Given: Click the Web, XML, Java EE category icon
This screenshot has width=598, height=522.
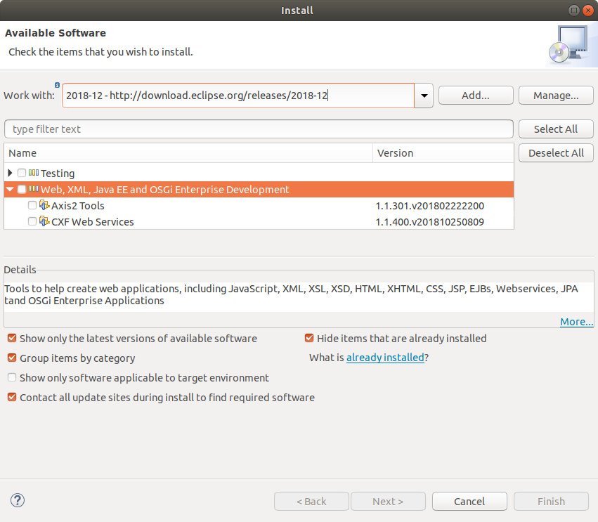Looking at the screenshot, I should pos(34,189).
